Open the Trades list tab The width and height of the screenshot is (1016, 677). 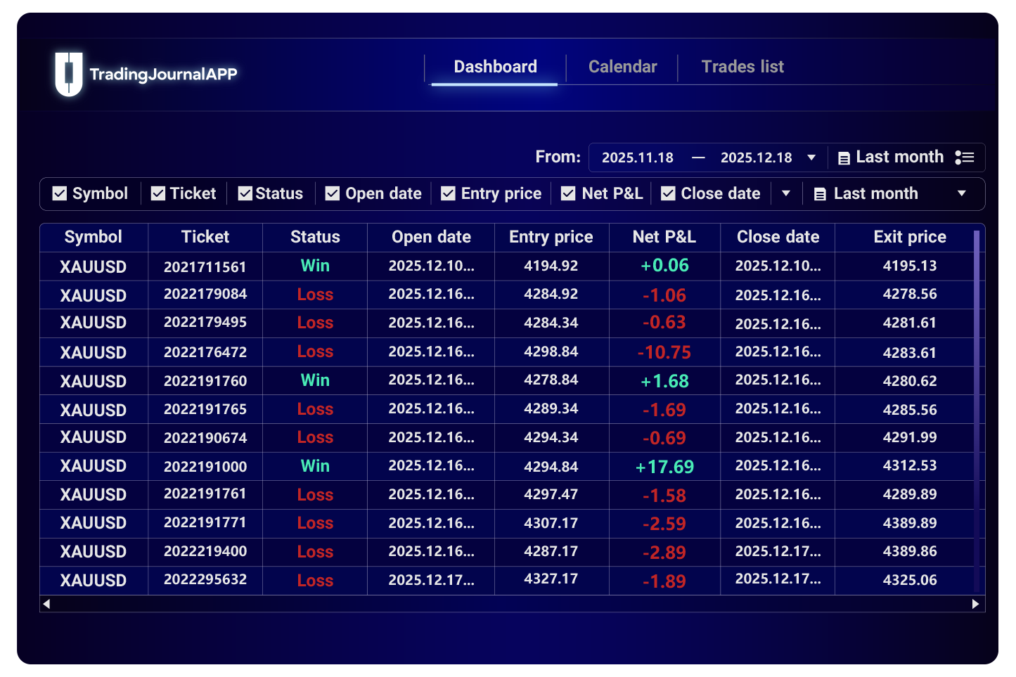pyautogui.click(x=742, y=67)
